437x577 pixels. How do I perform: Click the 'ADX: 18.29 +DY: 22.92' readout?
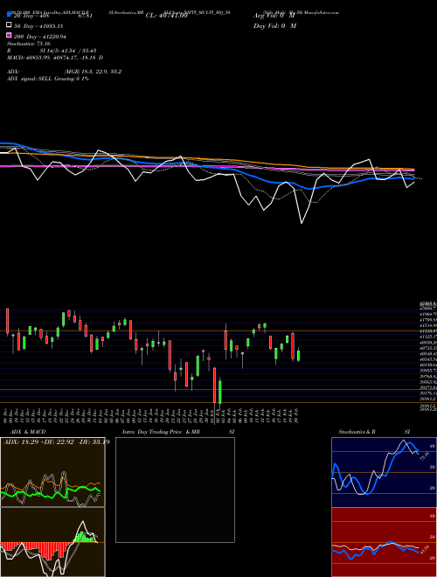[38, 441]
